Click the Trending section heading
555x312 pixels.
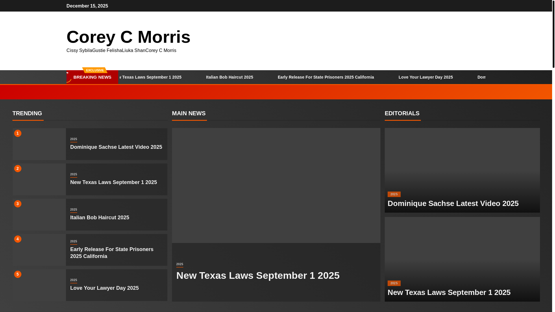[x=27, y=113]
